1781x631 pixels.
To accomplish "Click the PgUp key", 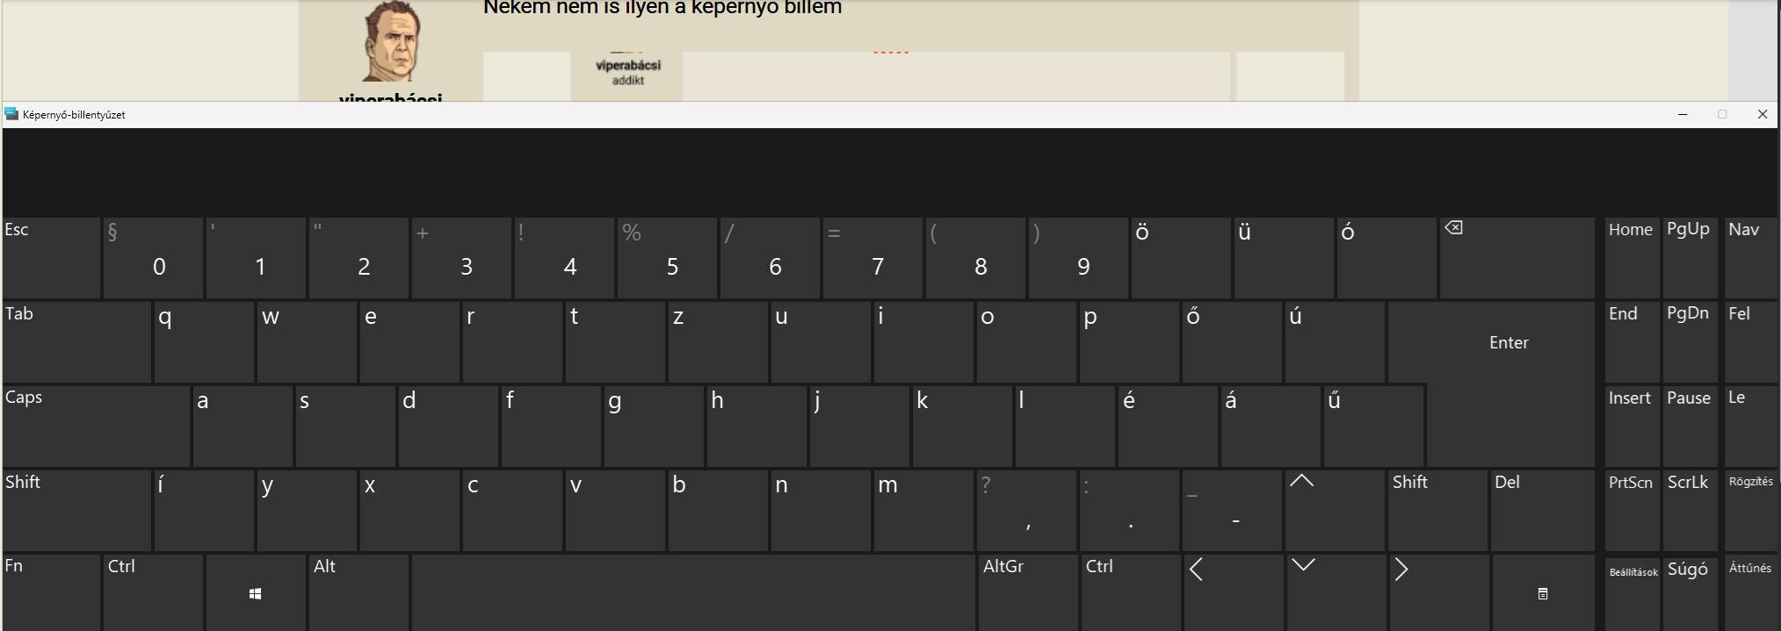I will pos(1690,258).
